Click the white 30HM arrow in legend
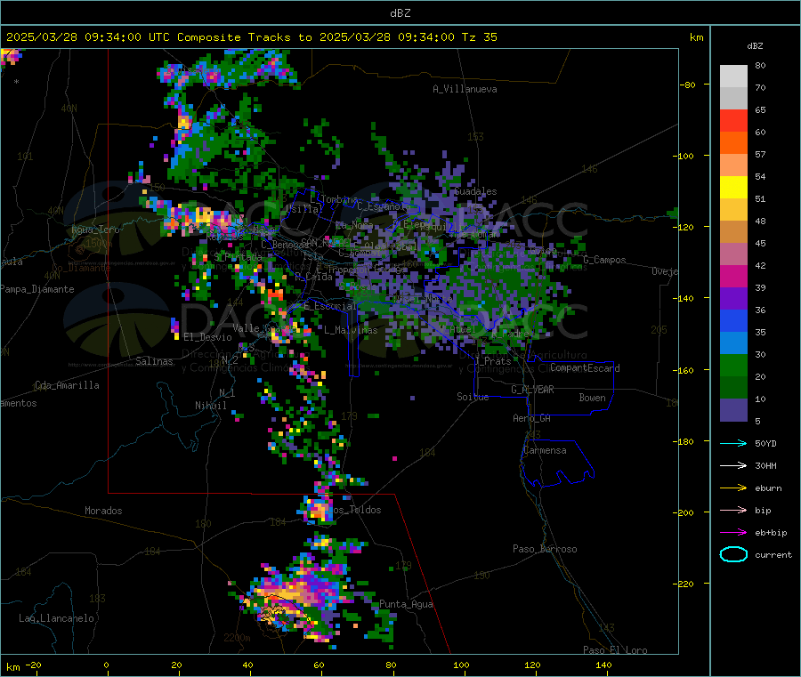This screenshot has width=801, height=677. (x=733, y=465)
